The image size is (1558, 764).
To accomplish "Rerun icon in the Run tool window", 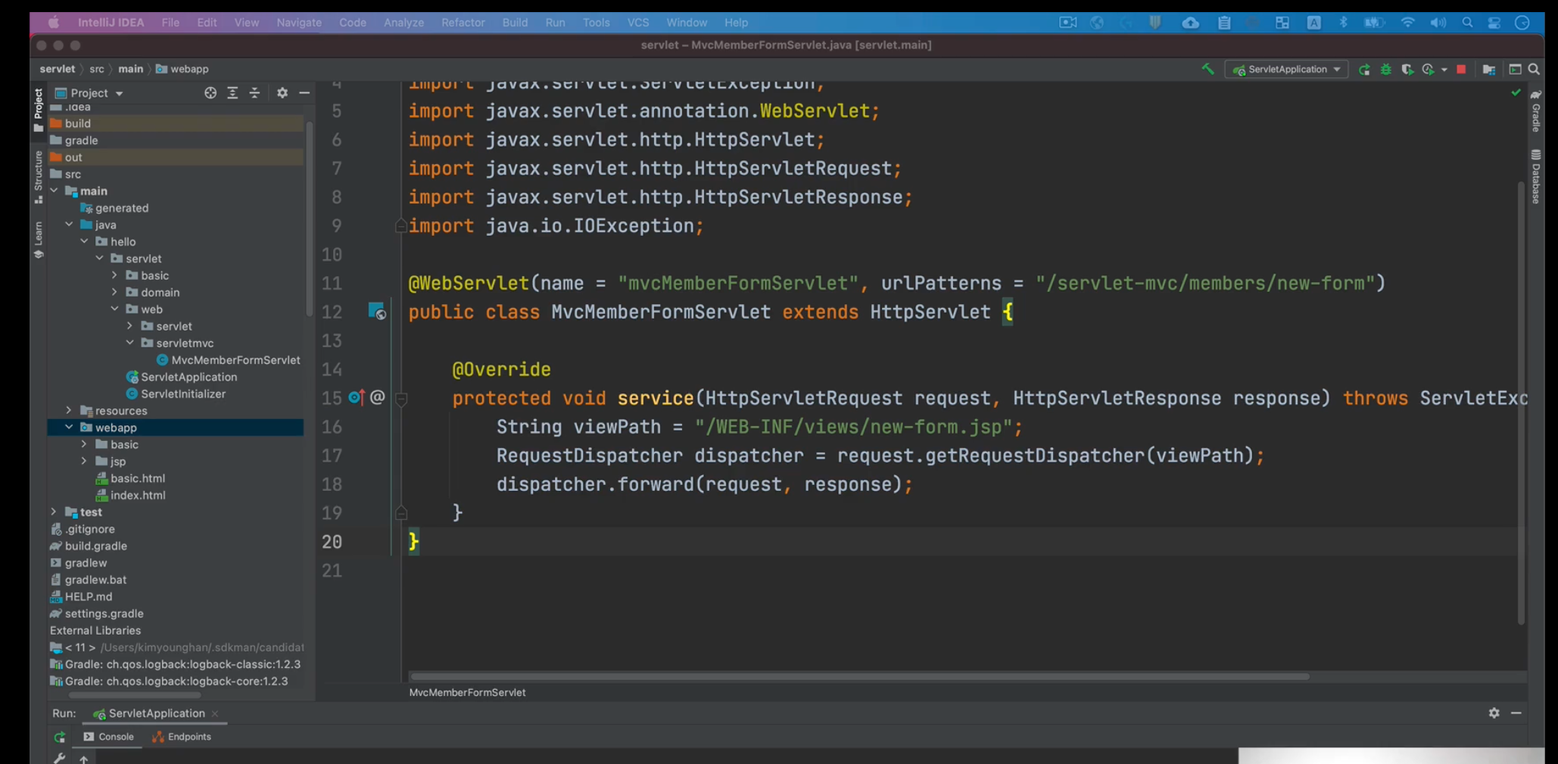I will pyautogui.click(x=60, y=737).
